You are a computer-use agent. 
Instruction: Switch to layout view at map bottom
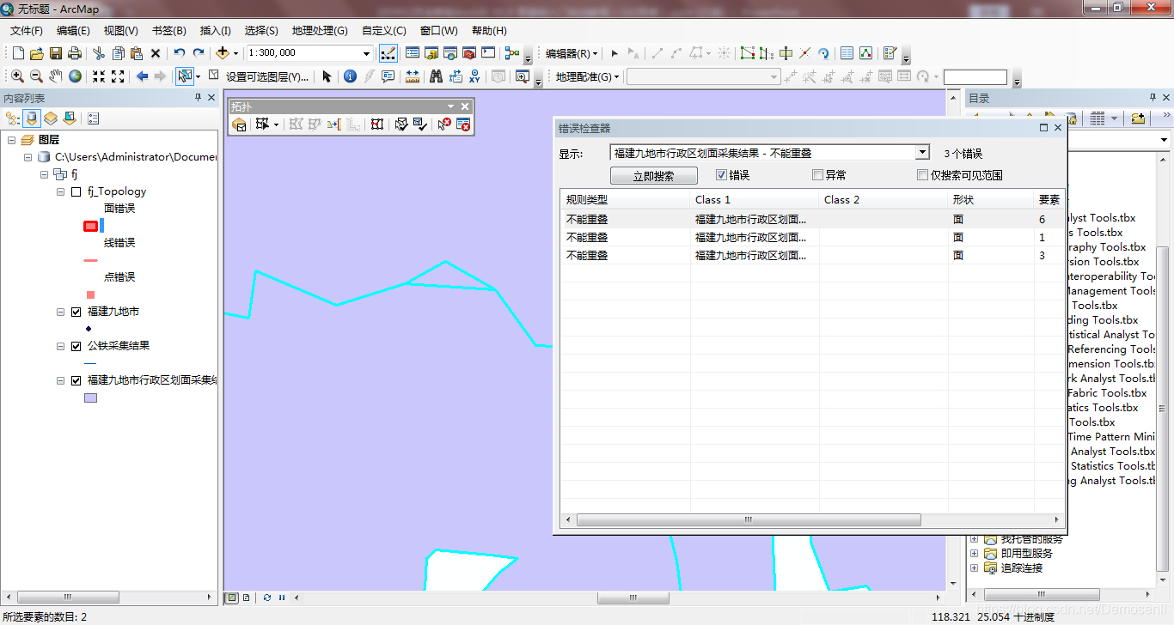(x=246, y=598)
